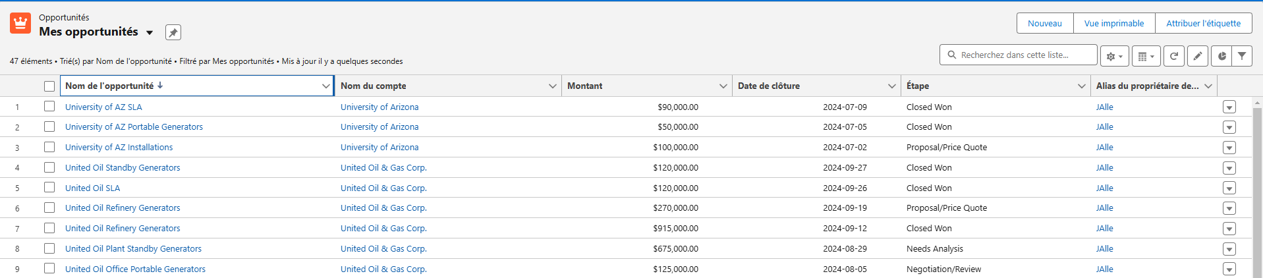Select the University of AZ SLA row checkbox
Screen dimensions: 1263x278
(49, 107)
